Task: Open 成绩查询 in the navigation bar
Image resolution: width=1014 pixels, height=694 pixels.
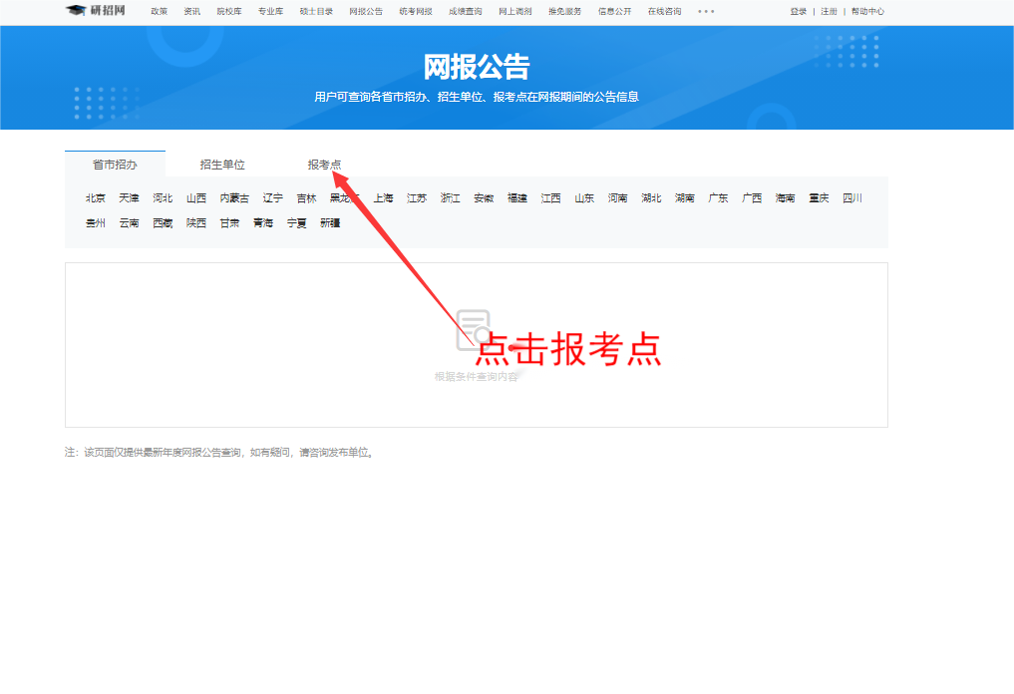Action: (466, 12)
